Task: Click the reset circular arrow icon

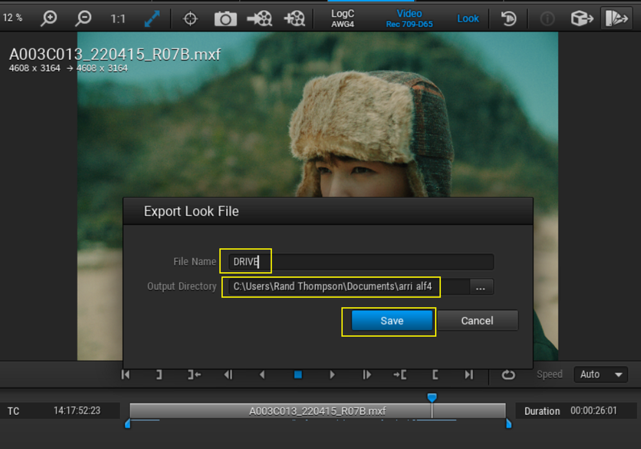Action: click(x=509, y=19)
